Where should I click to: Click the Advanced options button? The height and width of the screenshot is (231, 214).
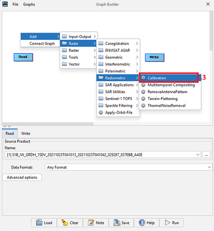[22, 177]
